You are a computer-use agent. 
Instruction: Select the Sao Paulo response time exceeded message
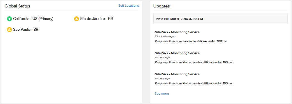coord(191,41)
